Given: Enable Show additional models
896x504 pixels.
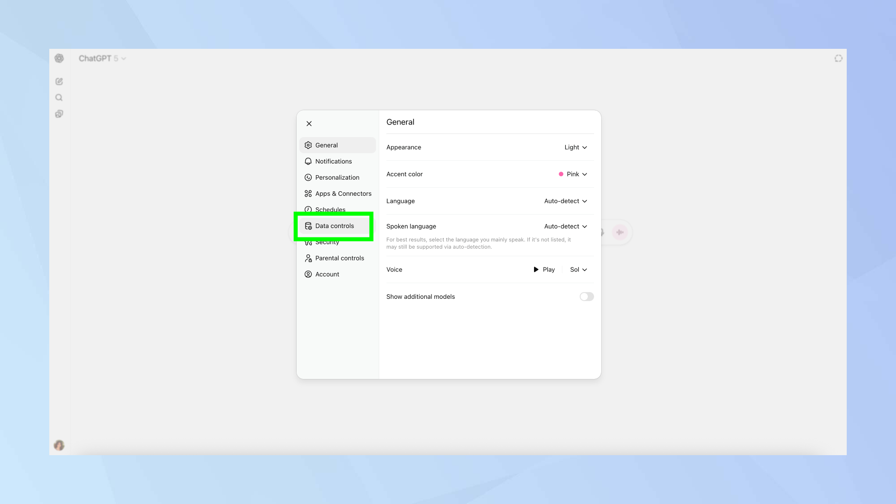Looking at the screenshot, I should coord(586,296).
